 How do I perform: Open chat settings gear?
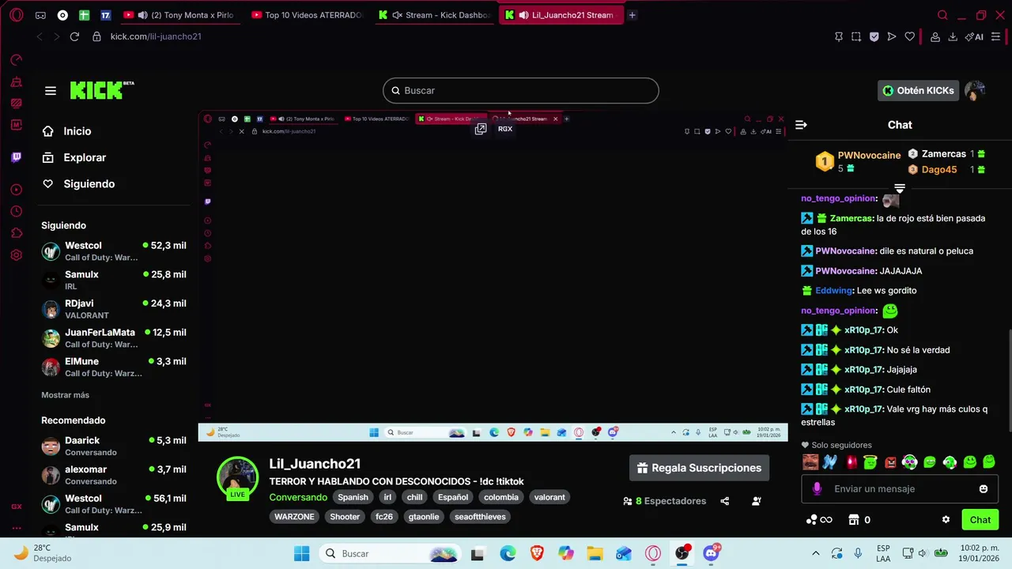click(x=946, y=520)
